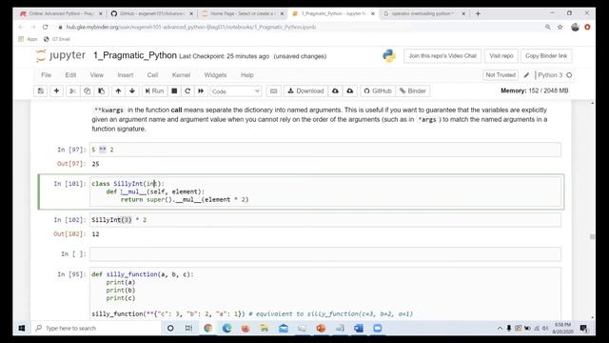Click the browser address bar
The height and width of the screenshot is (343, 609).
[x=299, y=28]
